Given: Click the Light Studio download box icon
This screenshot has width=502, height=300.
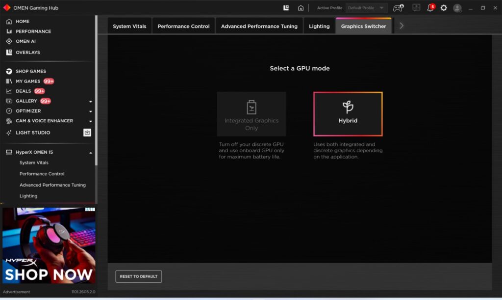Looking at the screenshot, I should click(87, 133).
